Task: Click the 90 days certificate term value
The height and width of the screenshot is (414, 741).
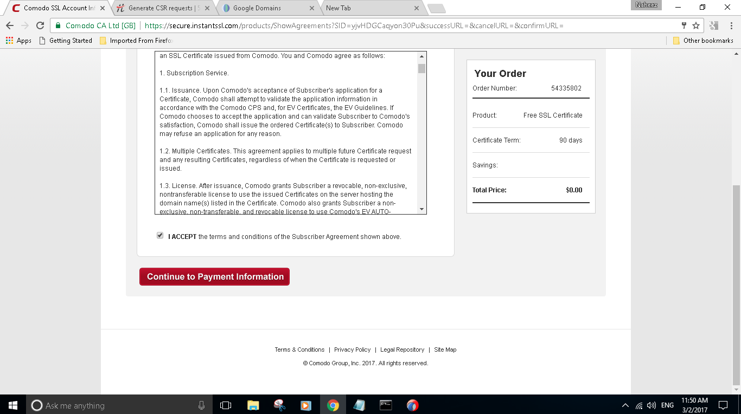Action: 571,140
